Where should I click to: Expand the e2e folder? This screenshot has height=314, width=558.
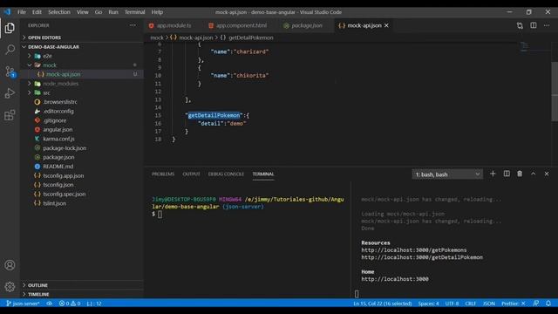point(47,56)
